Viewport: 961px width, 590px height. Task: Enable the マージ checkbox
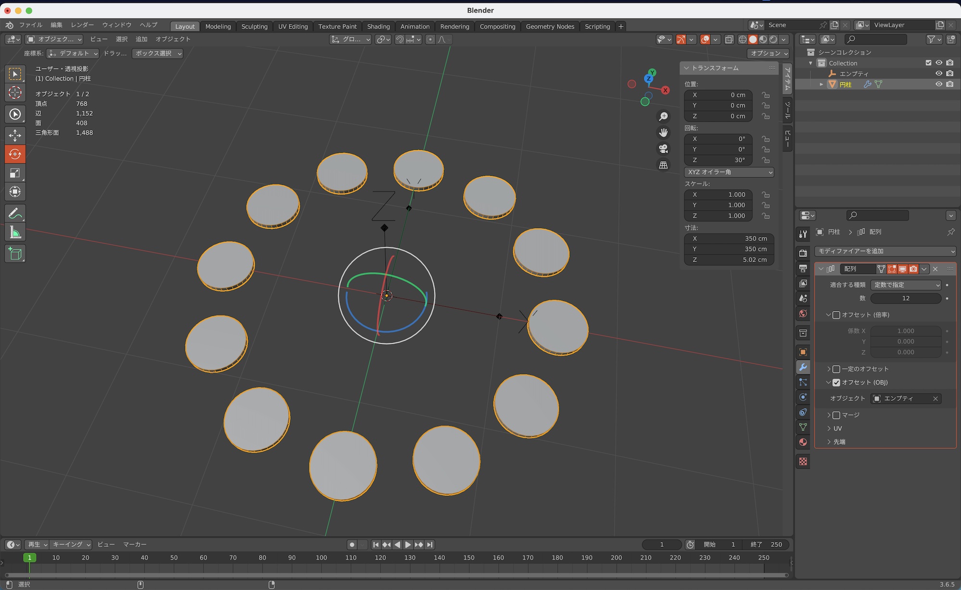(837, 415)
